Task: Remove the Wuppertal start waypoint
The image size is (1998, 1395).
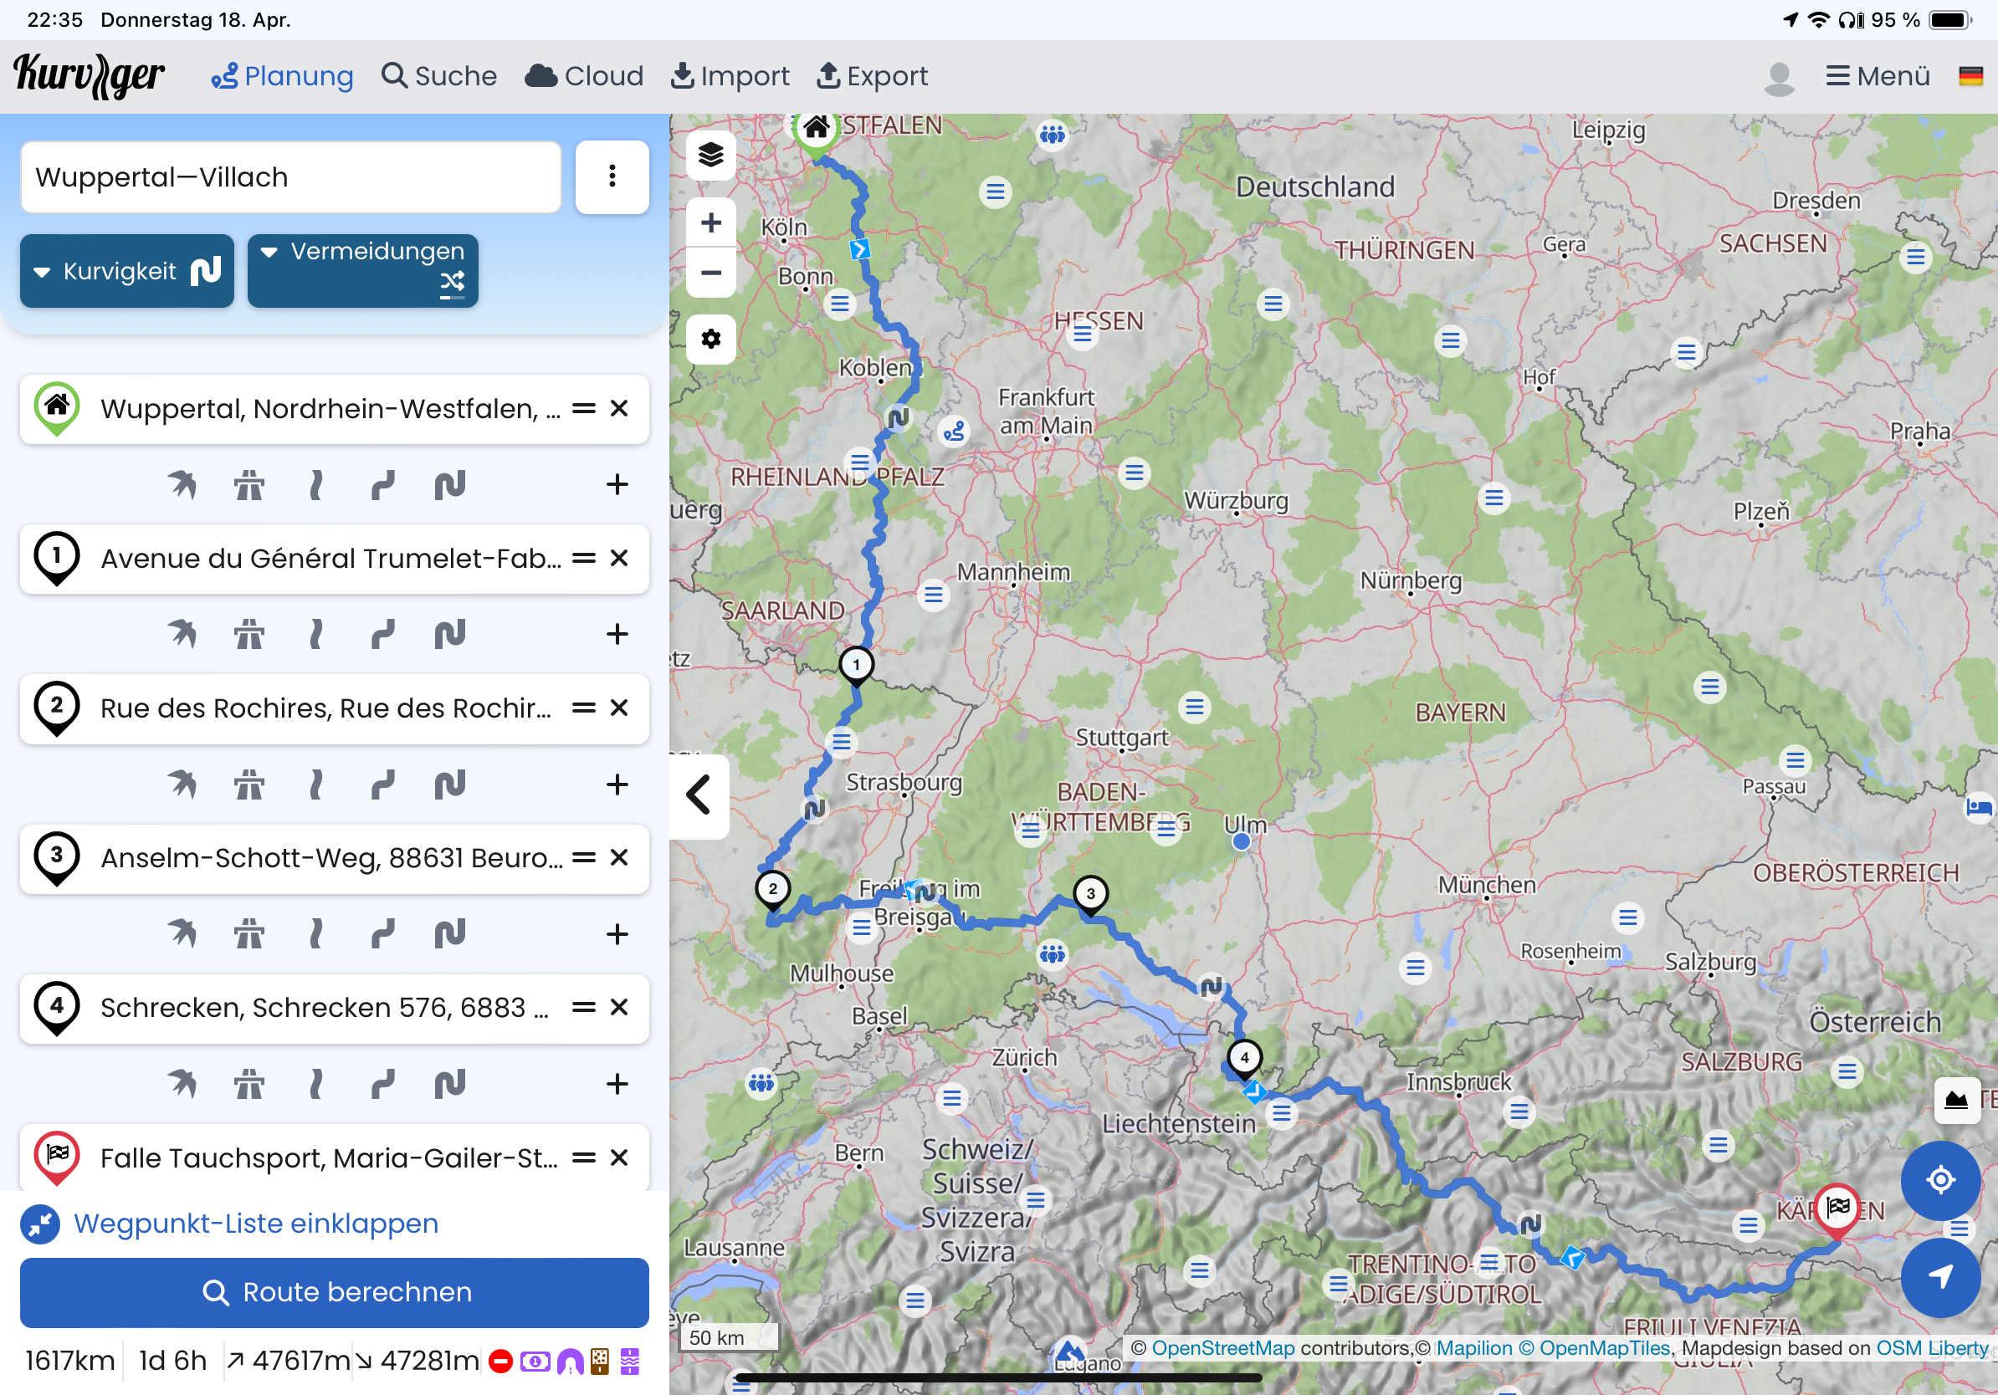Action: point(618,409)
